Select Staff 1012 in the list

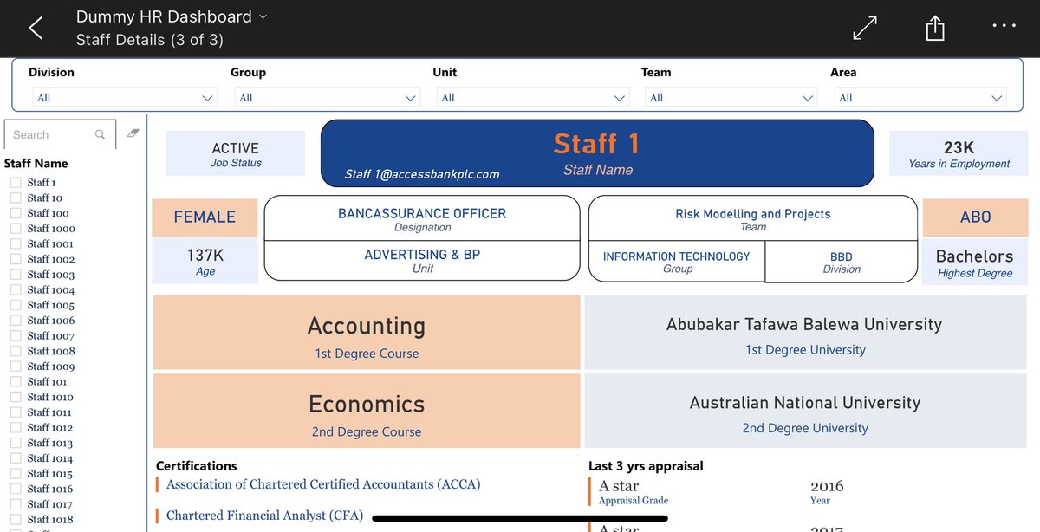(50, 428)
